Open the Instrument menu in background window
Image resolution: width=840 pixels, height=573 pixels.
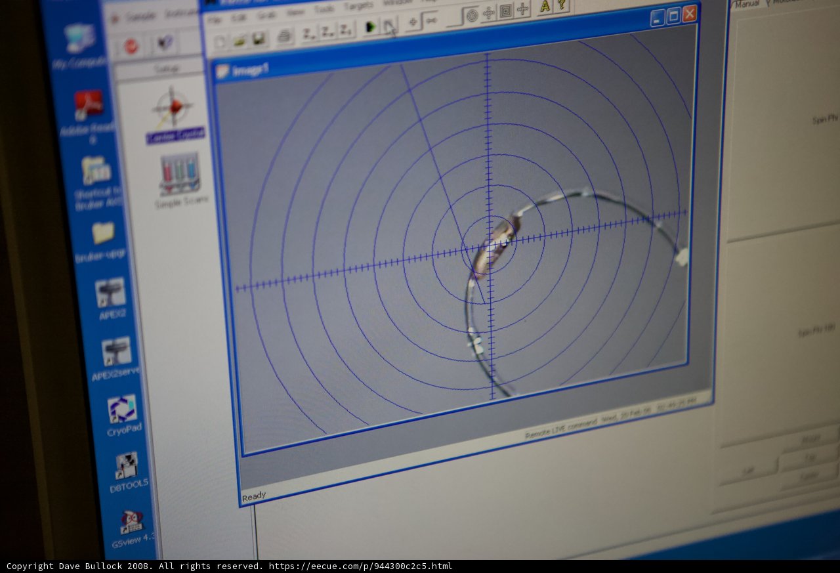(x=182, y=13)
